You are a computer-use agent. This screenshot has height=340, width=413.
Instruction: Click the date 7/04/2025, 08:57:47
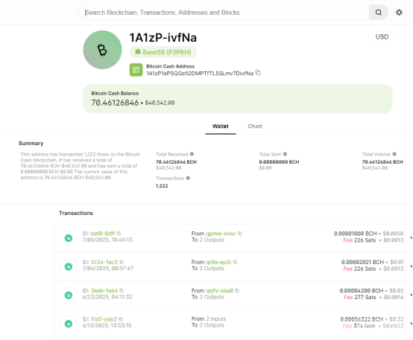tap(108, 269)
